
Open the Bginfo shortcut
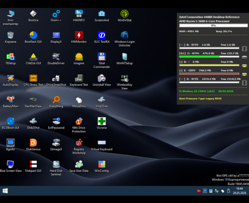tap(10, 145)
